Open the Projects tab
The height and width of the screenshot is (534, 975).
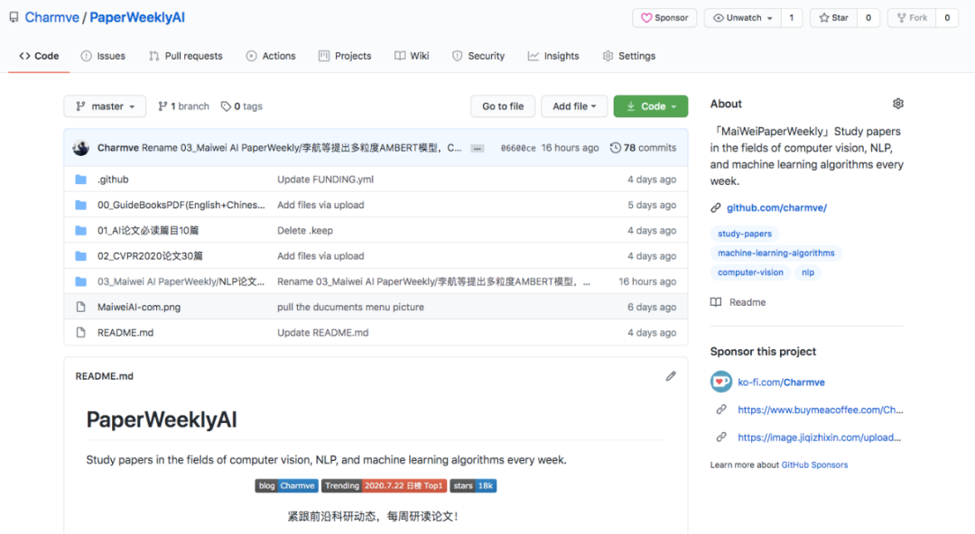point(345,56)
